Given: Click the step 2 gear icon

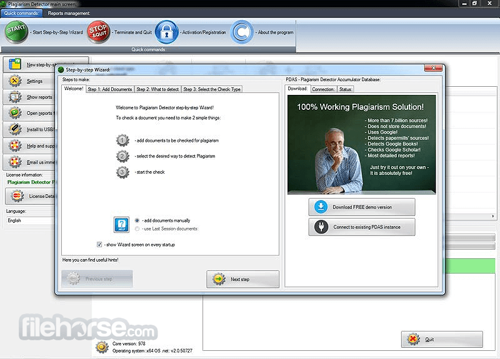Looking at the screenshot, I should click(x=122, y=156).
